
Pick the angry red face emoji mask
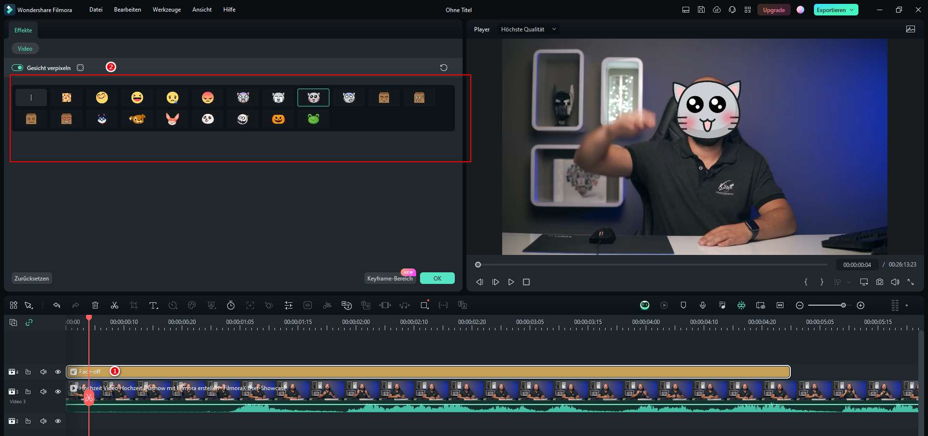(x=208, y=98)
